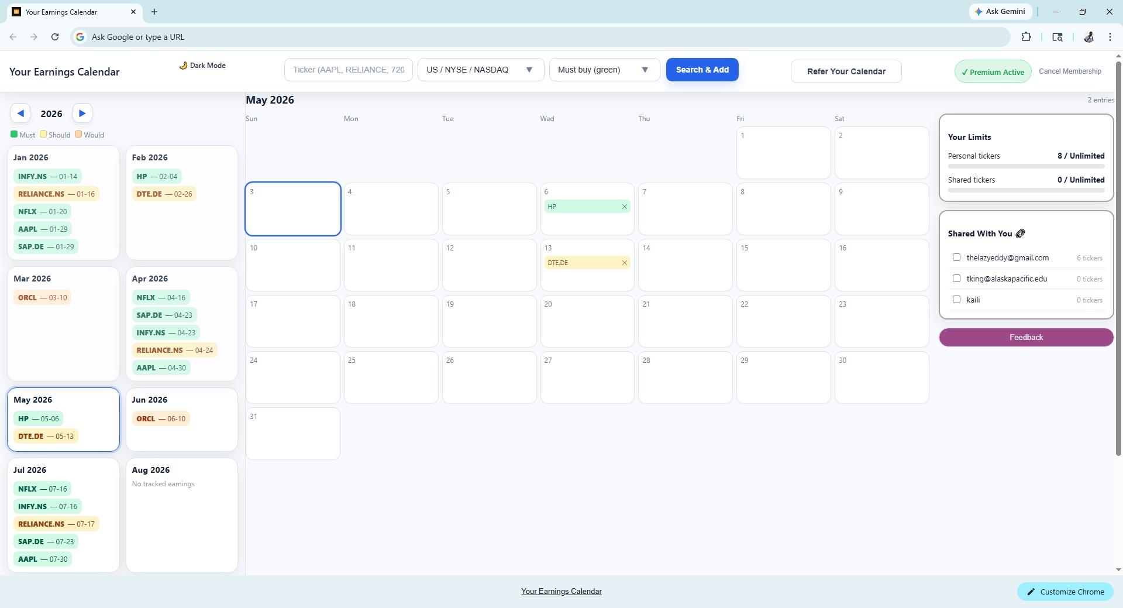Viewport: 1123px width, 608px height.
Task: Click RELIANCE.NS — 01-16 entry
Action: 56,194
